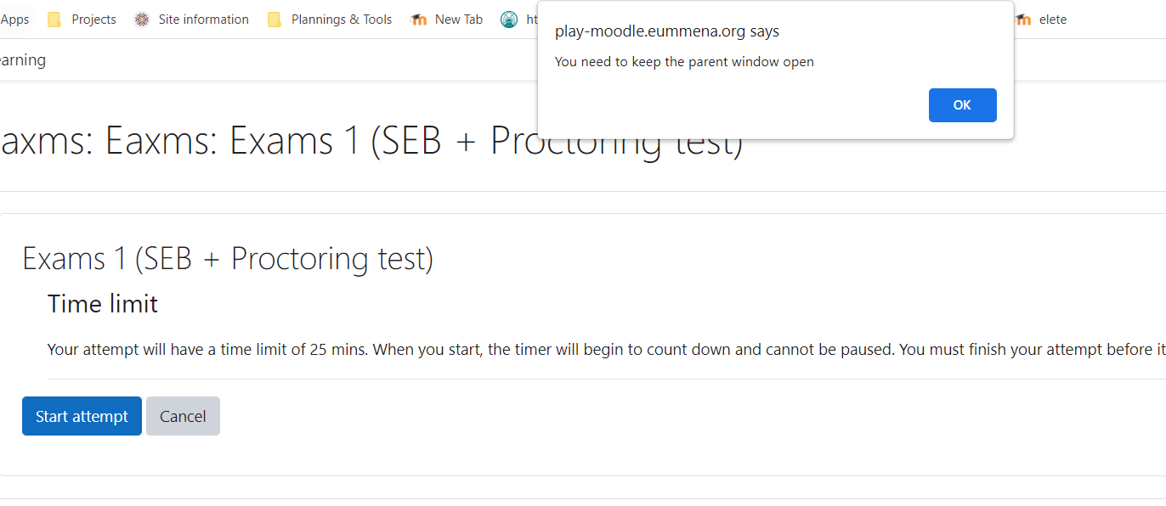Open the Projects bookmark by its label
This screenshot has height=506, width=1166.
(93, 19)
